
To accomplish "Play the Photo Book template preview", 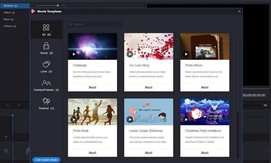I will click(74, 120).
